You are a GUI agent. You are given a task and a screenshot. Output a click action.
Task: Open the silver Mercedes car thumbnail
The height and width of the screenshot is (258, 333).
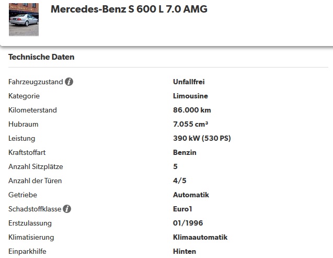point(24,19)
